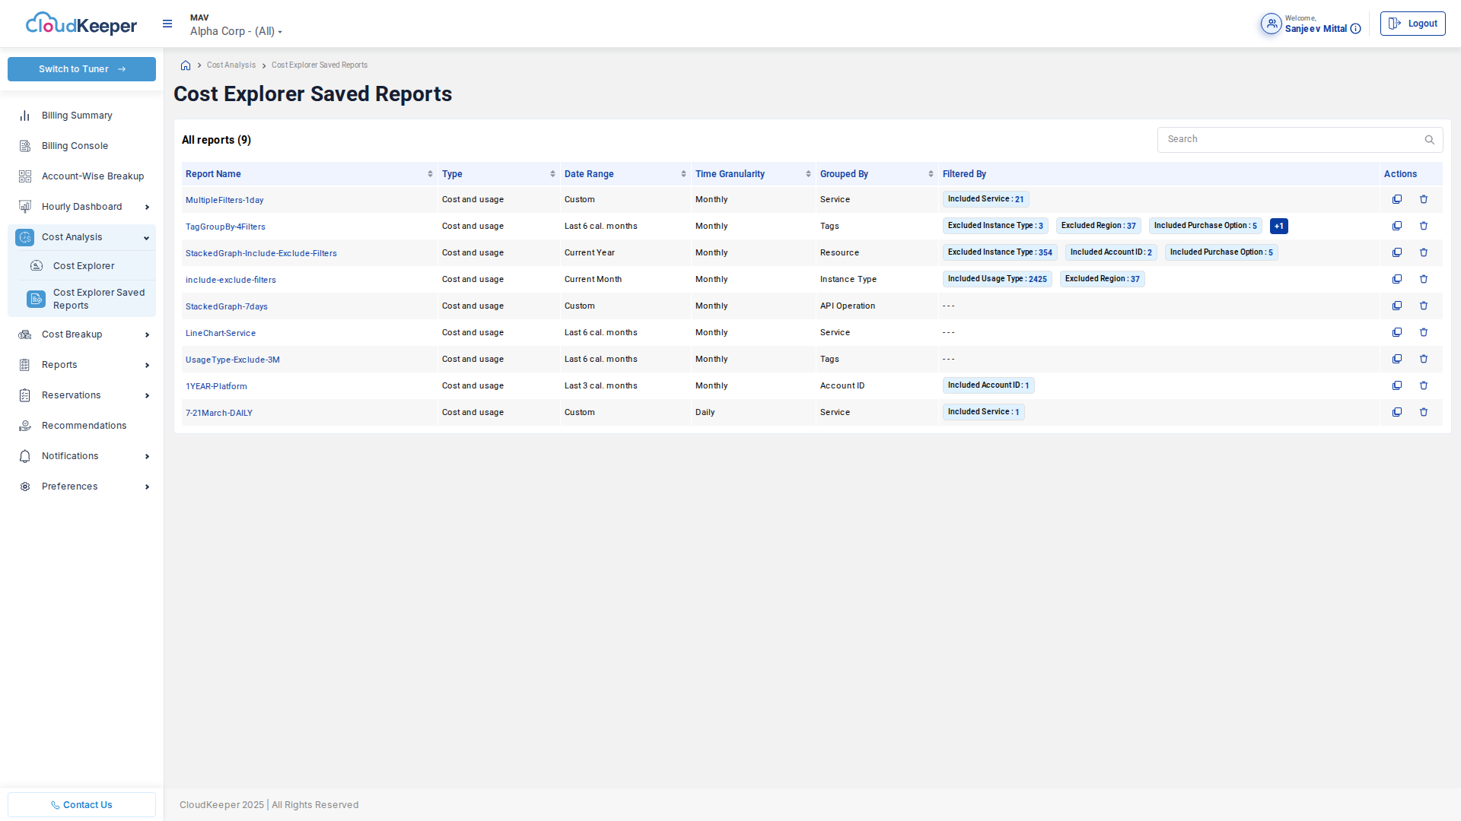Image resolution: width=1461 pixels, height=821 pixels.
Task: Click the search magnifier icon
Action: [1429, 140]
